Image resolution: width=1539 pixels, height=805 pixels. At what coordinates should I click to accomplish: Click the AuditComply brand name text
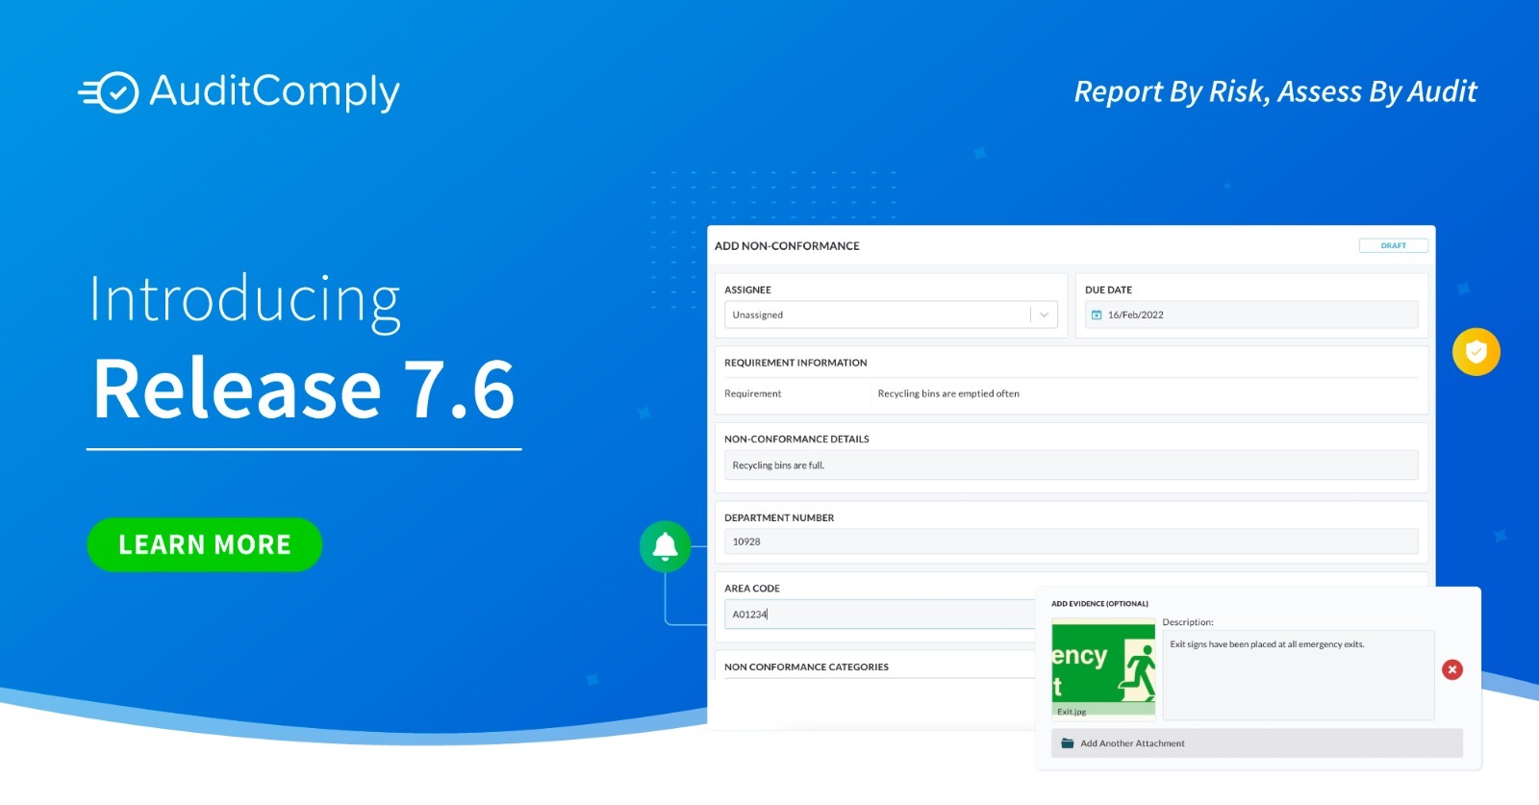click(x=274, y=93)
